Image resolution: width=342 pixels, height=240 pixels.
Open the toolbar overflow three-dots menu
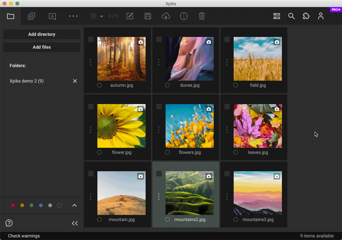73,16
